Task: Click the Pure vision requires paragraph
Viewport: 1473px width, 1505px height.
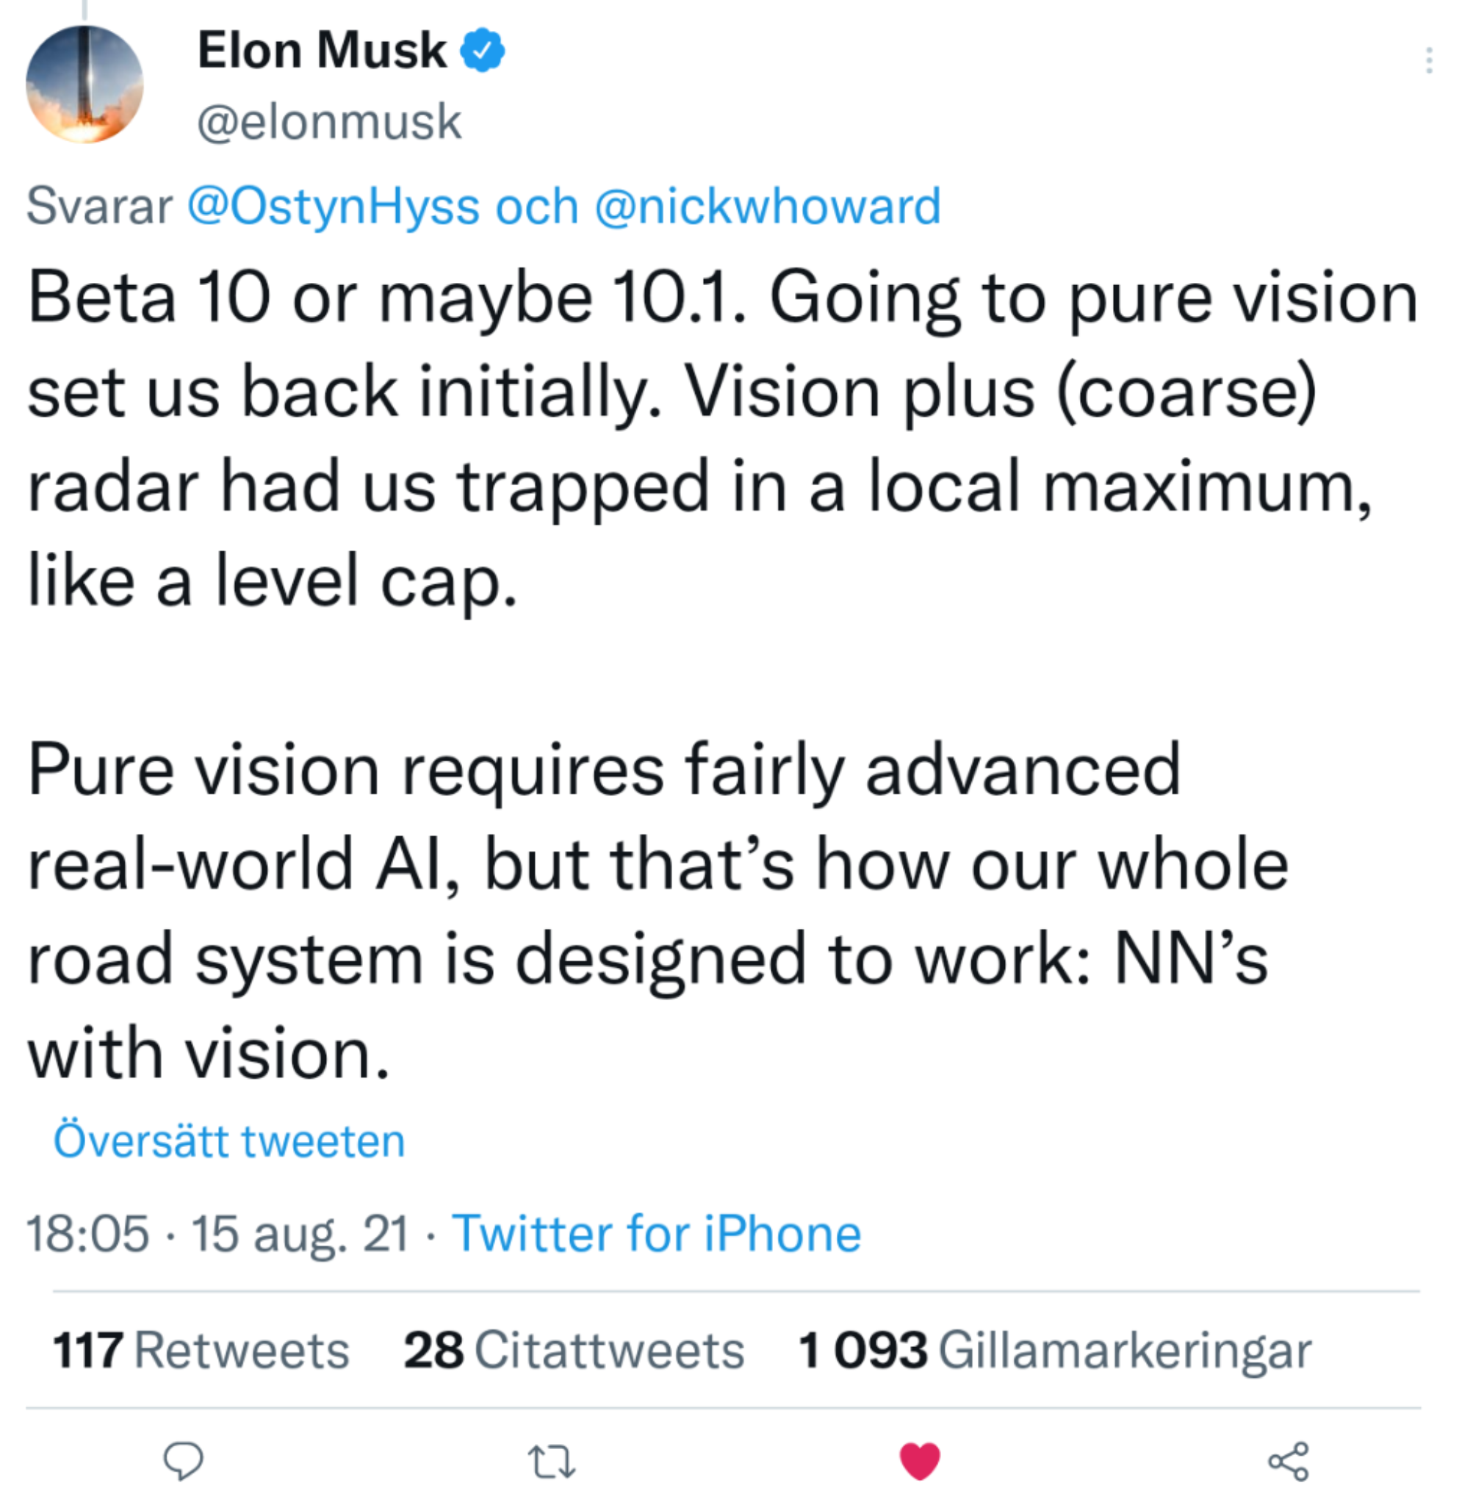Action: point(658,910)
